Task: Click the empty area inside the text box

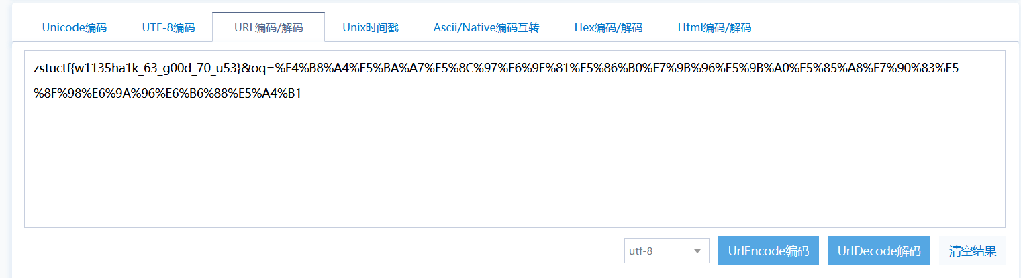Action: tap(514, 167)
